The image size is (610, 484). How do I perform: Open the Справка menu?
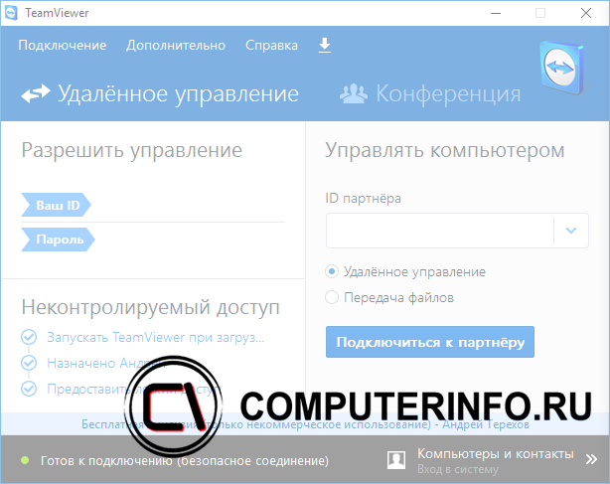271,45
